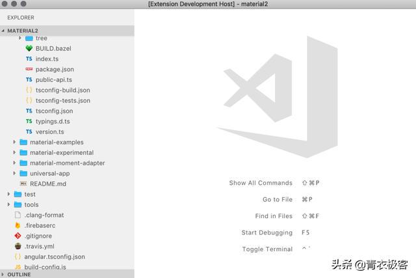Select tsconfig-tests.json file name

coord(63,100)
